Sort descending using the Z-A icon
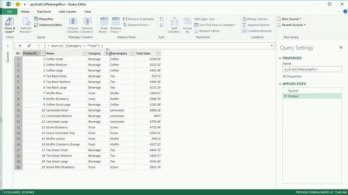Viewport: 348px width, 195px height. click(x=161, y=25)
